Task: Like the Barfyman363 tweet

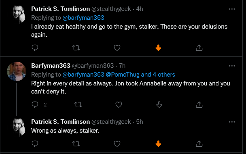Action: [x=119, y=104]
